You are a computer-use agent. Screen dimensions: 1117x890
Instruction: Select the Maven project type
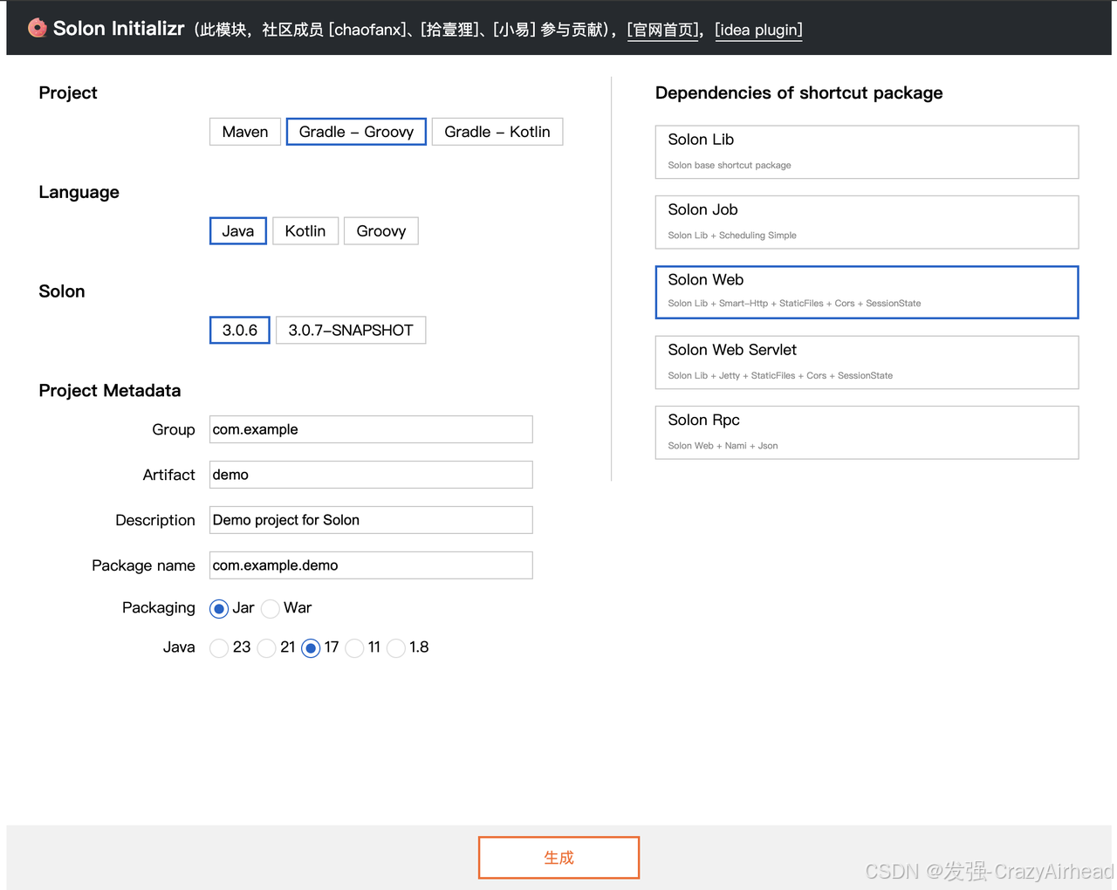click(x=245, y=132)
